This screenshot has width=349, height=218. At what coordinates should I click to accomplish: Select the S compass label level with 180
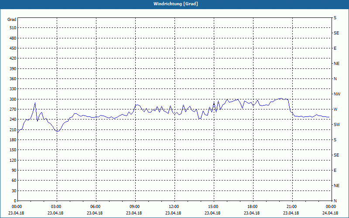point(335,140)
